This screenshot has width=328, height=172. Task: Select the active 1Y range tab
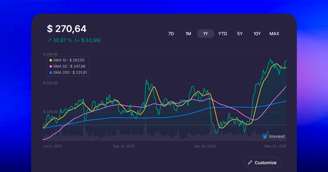coord(206,34)
